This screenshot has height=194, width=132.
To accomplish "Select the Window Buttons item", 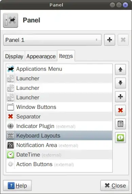I will tap(59, 107).
